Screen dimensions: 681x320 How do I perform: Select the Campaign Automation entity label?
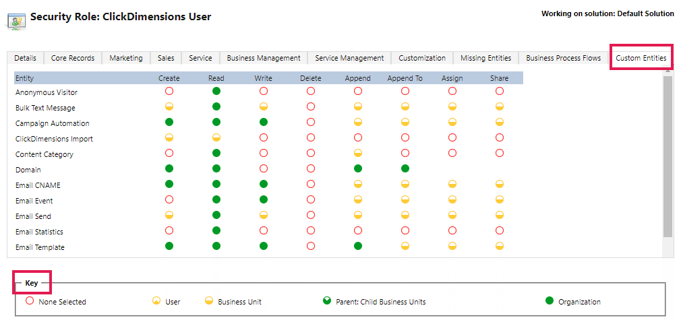[52, 123]
